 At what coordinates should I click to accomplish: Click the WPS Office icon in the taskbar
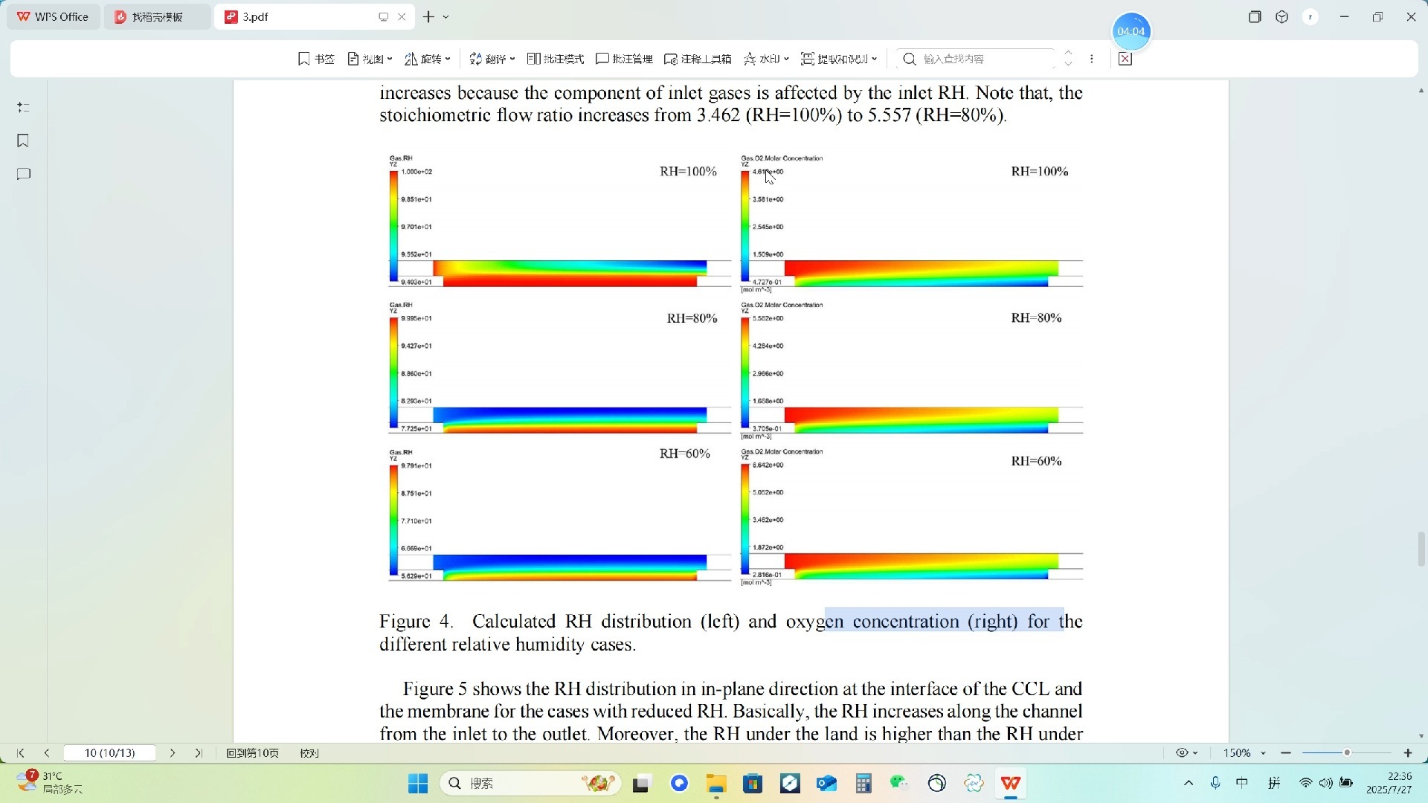tap(1011, 784)
